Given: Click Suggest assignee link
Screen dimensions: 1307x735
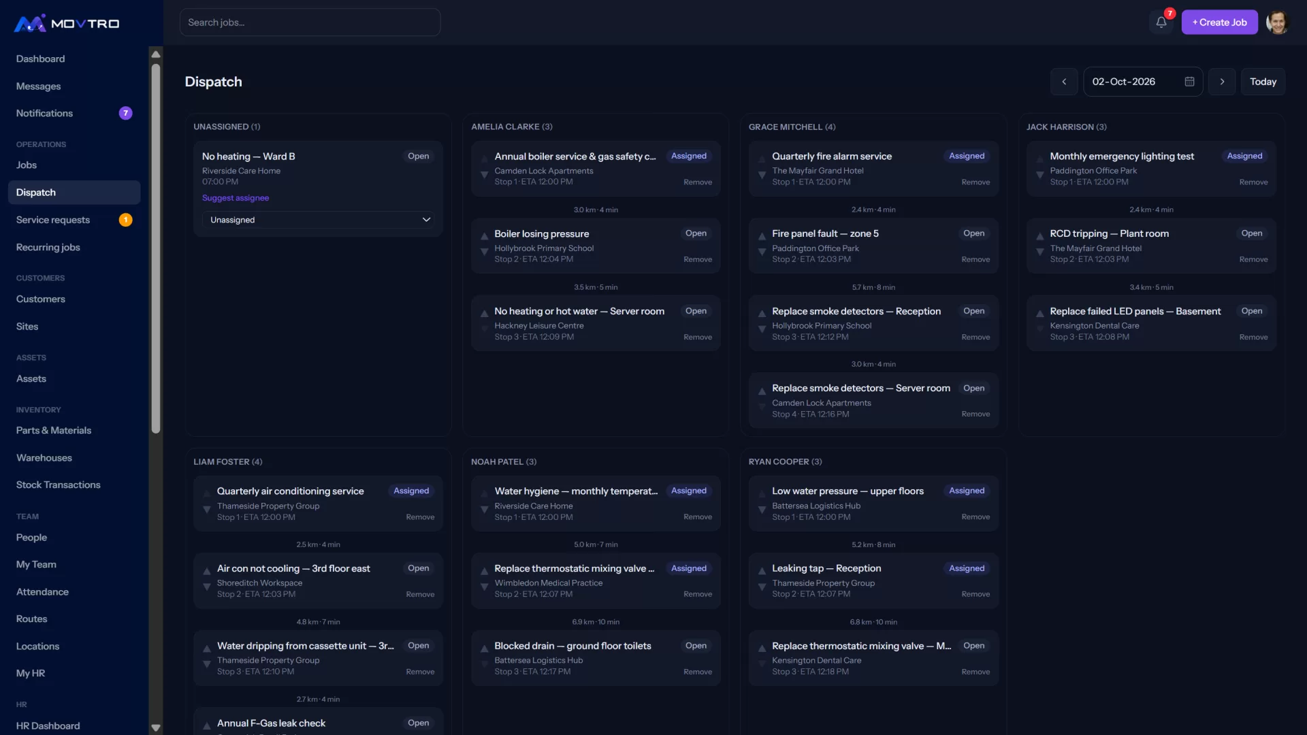Looking at the screenshot, I should pyautogui.click(x=236, y=198).
